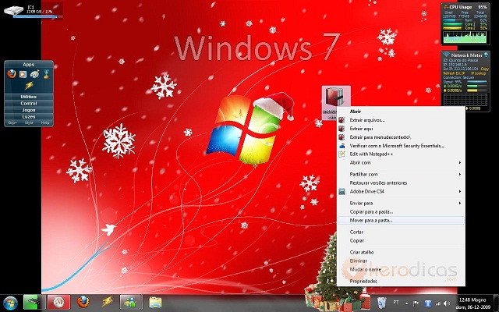Viewport: 499px width, 312px height.
Task: Expand the Adobe Drive CS4 submenu arrow
Action: (x=459, y=192)
